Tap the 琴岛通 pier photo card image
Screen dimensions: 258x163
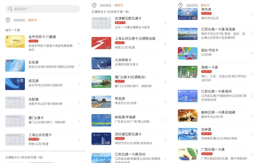tap(101, 102)
